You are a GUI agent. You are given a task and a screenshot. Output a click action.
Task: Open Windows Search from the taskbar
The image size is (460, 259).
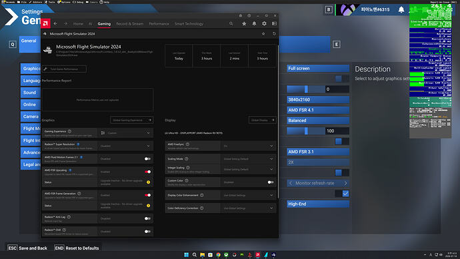tap(194, 255)
